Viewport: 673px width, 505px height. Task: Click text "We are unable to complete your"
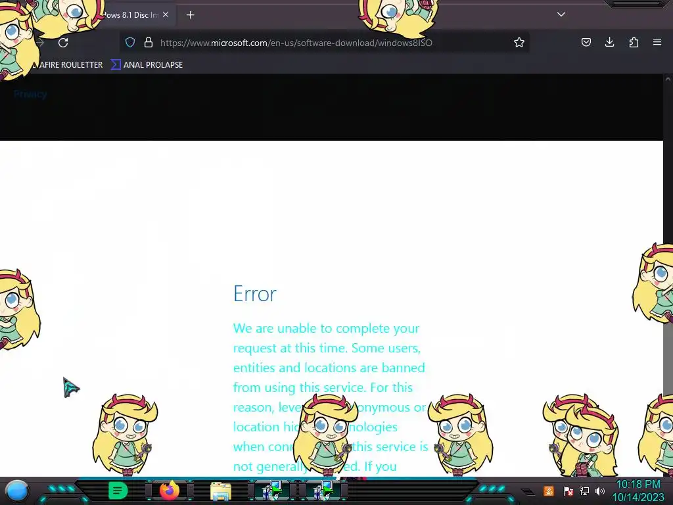[x=326, y=329]
